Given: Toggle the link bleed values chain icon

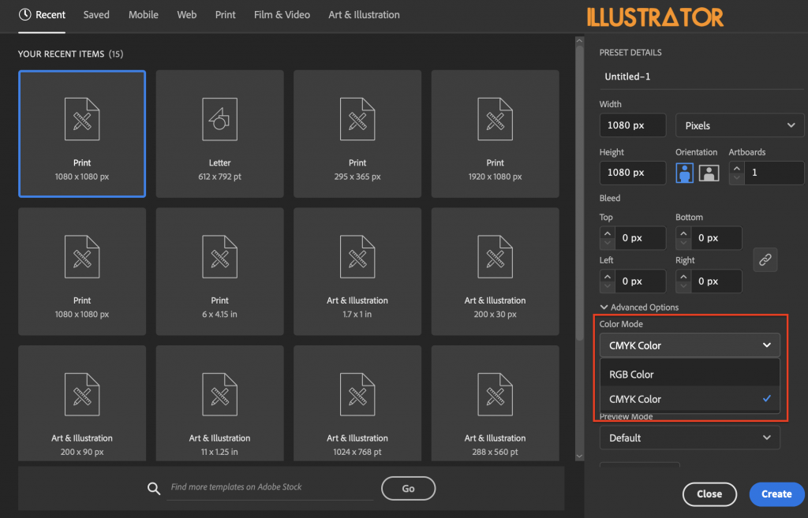Looking at the screenshot, I should (765, 259).
